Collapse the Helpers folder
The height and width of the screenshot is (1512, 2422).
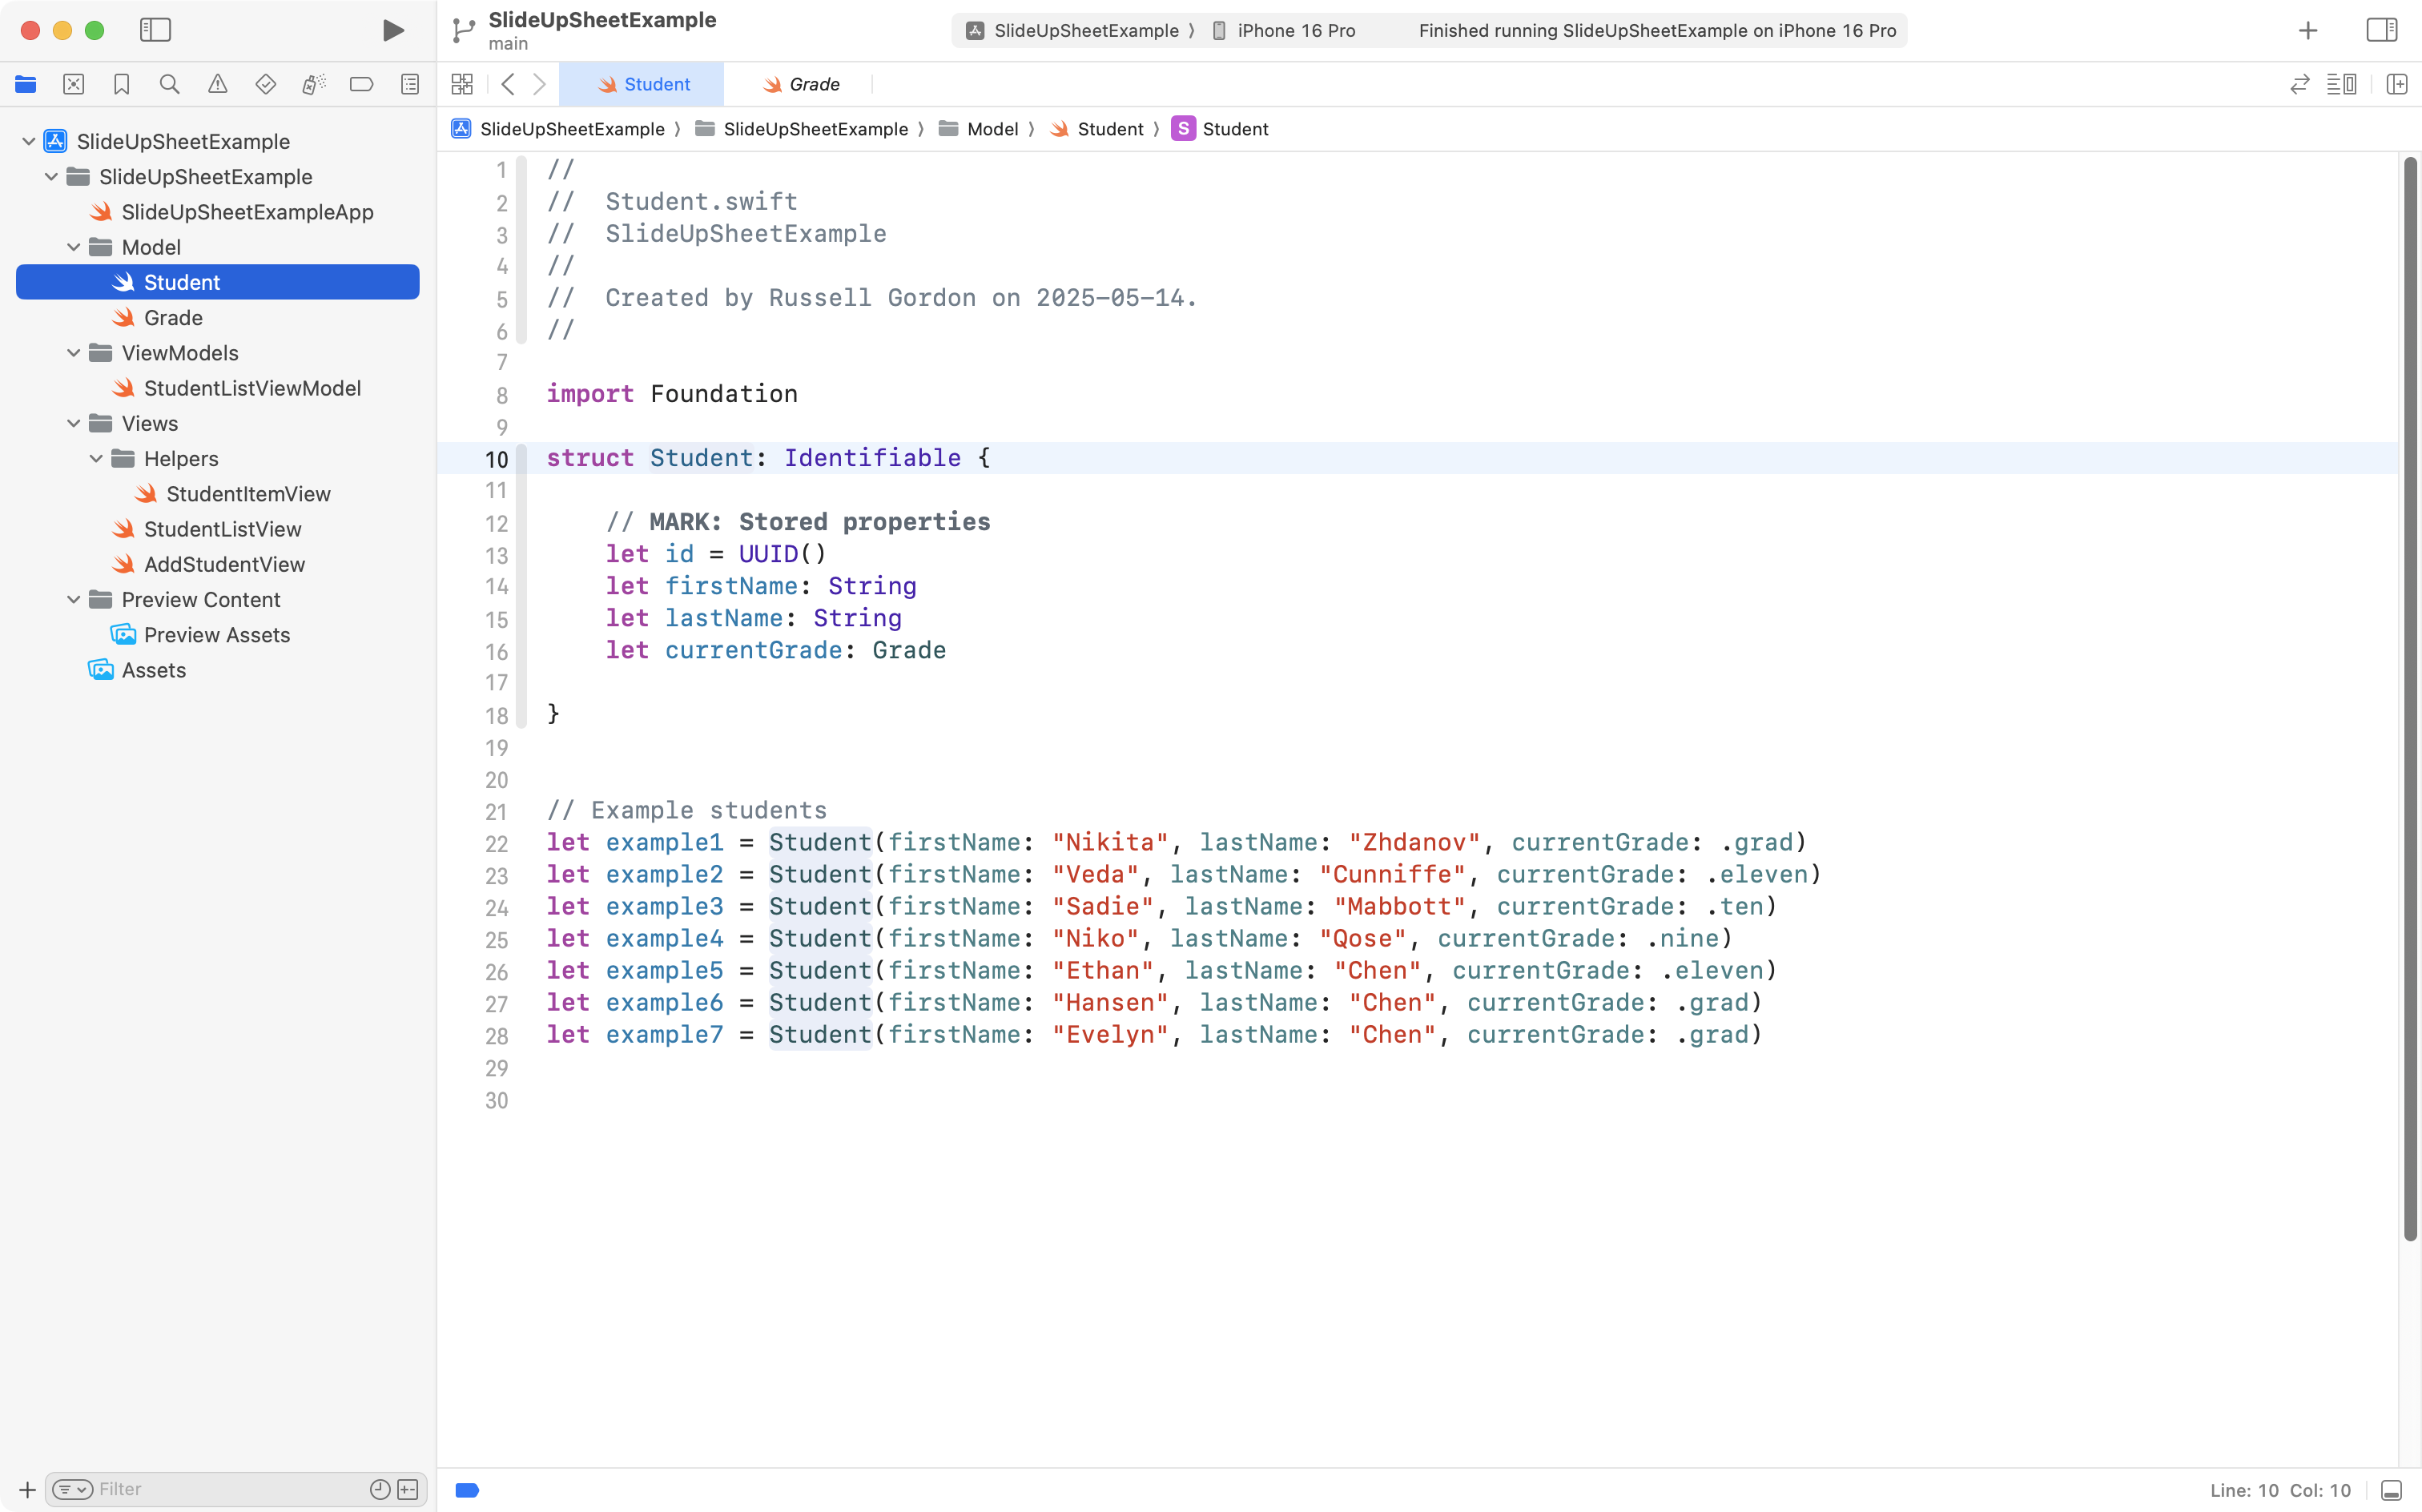(96, 459)
